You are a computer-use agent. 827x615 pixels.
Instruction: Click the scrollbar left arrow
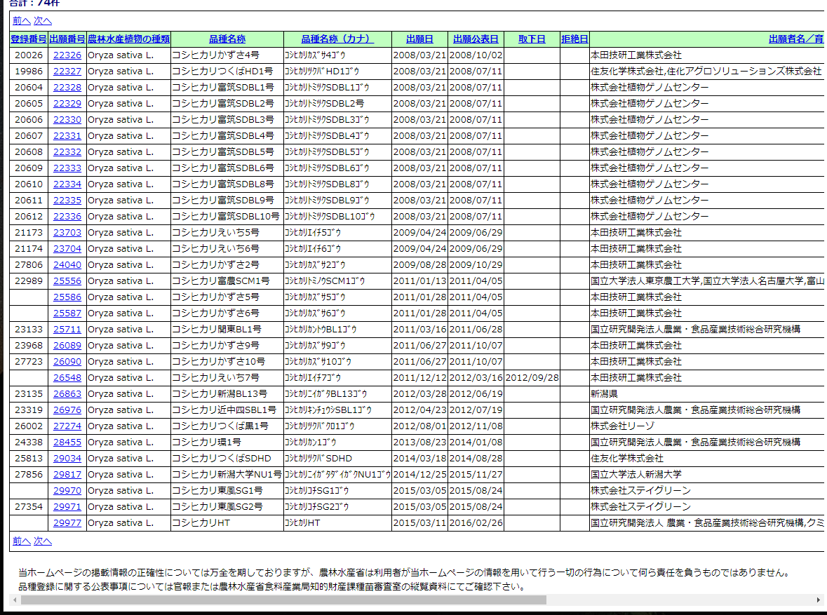tap(15, 600)
